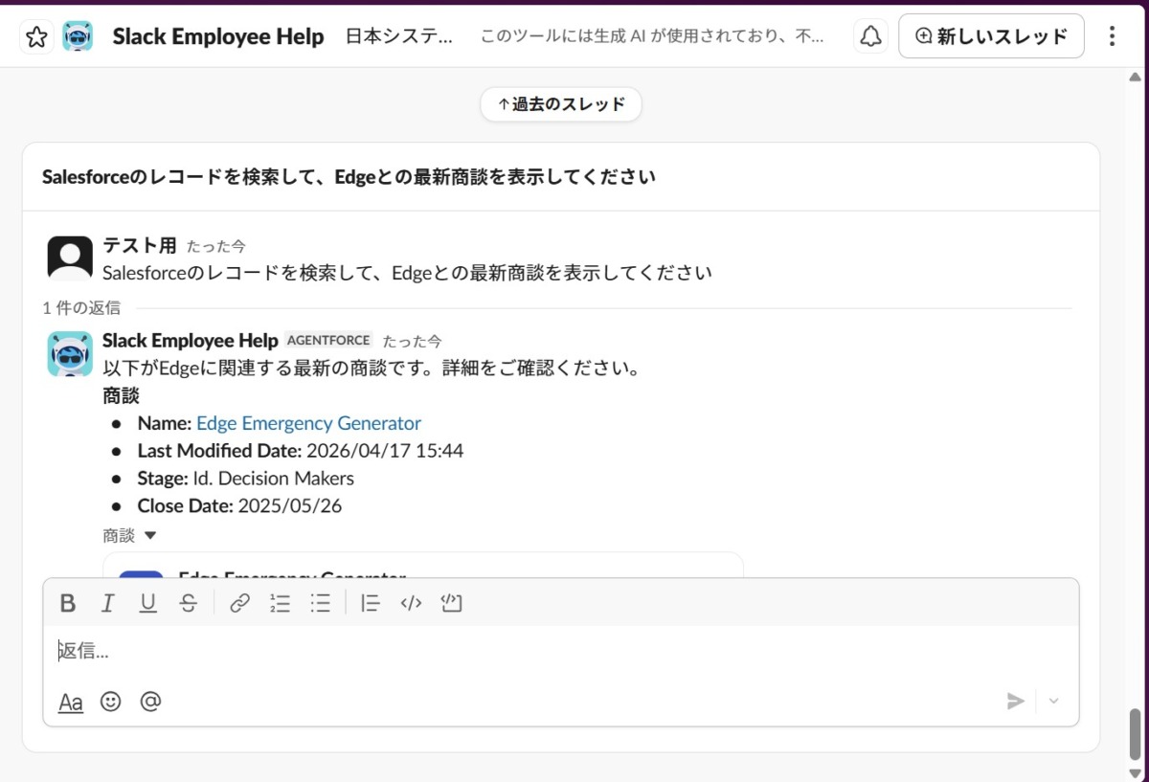Insert a code block

[451, 603]
